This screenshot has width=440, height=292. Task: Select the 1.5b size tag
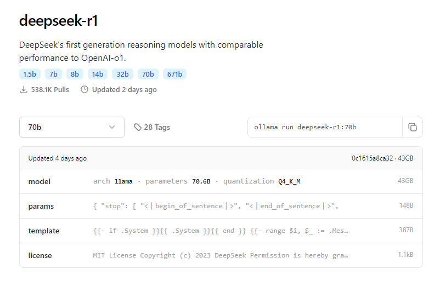tap(30, 74)
